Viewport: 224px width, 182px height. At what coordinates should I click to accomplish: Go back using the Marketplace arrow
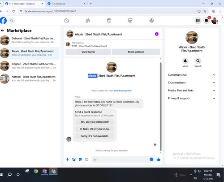tap(2, 30)
